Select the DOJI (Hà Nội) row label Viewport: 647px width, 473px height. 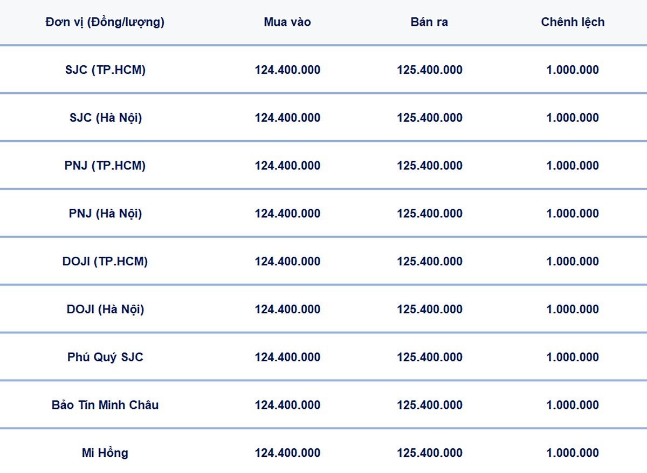(x=105, y=310)
